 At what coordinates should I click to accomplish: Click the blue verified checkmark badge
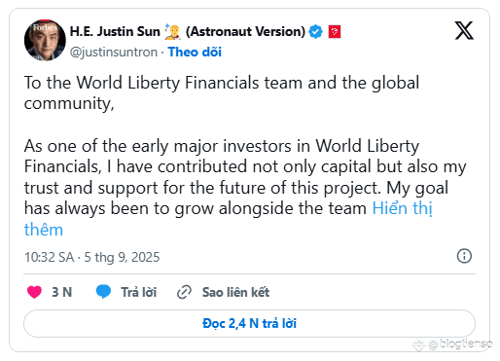(x=315, y=32)
